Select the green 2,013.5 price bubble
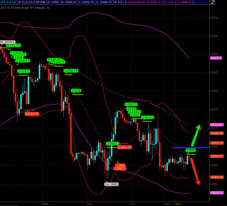 [147, 117]
